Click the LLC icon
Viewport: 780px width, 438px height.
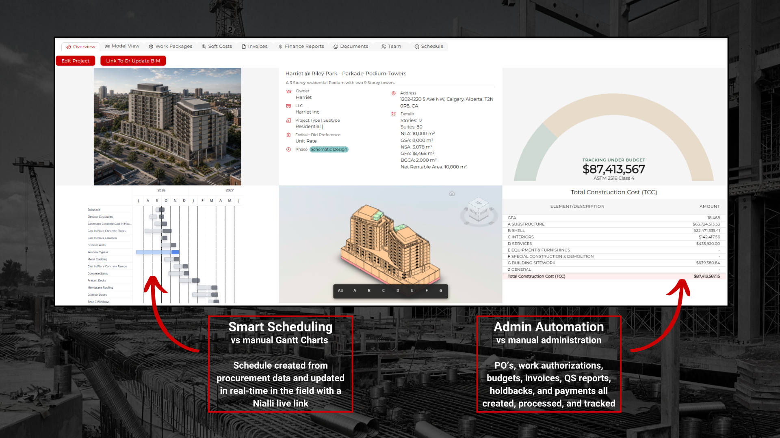(288, 106)
